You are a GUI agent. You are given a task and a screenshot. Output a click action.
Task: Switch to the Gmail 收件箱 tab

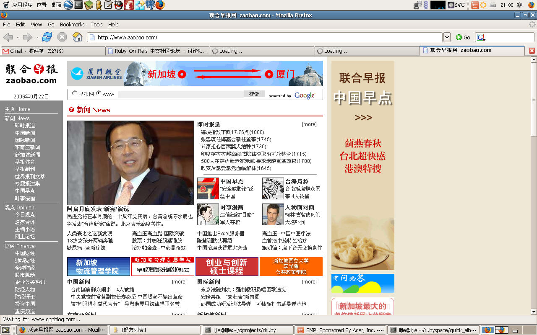pos(53,51)
